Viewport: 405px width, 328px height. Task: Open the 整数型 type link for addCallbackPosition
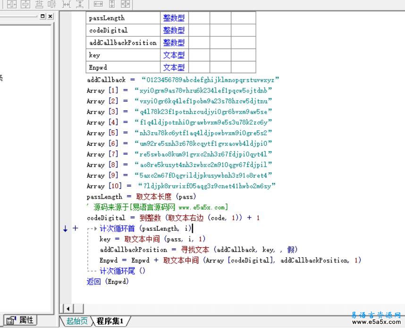click(174, 42)
